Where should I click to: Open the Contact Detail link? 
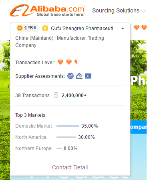pos(70,167)
